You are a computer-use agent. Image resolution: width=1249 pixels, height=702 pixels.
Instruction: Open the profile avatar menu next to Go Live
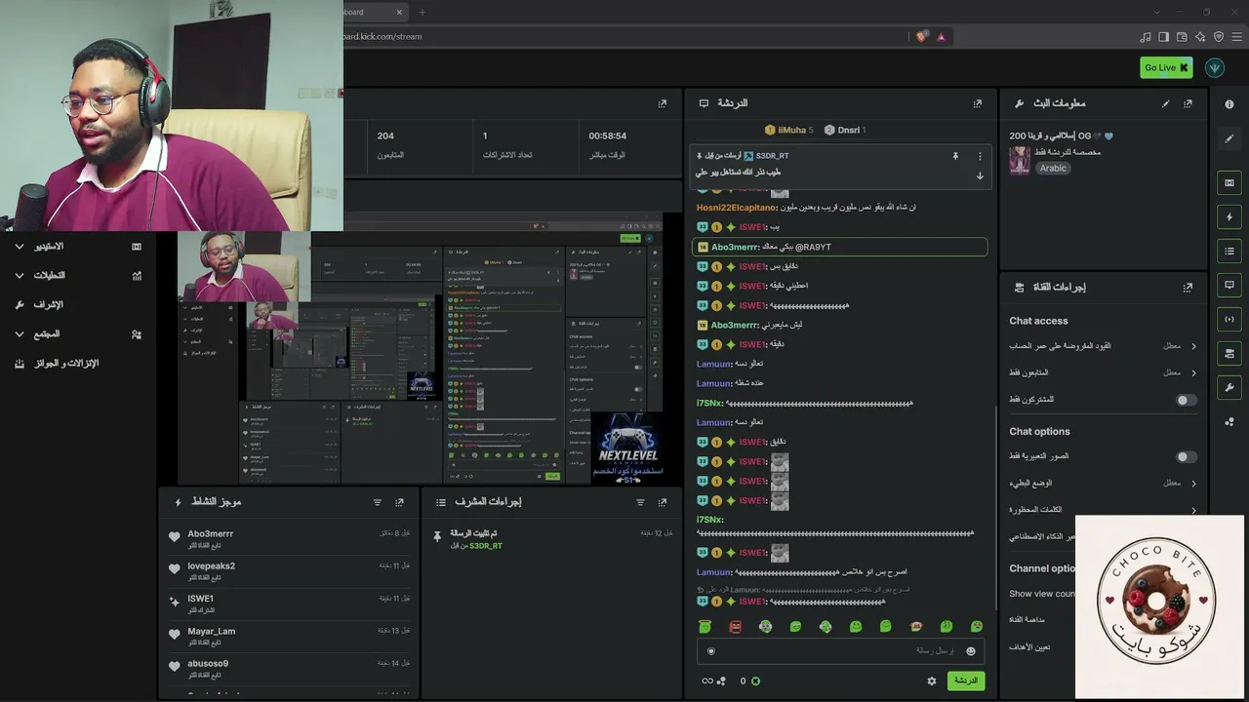click(x=1215, y=67)
